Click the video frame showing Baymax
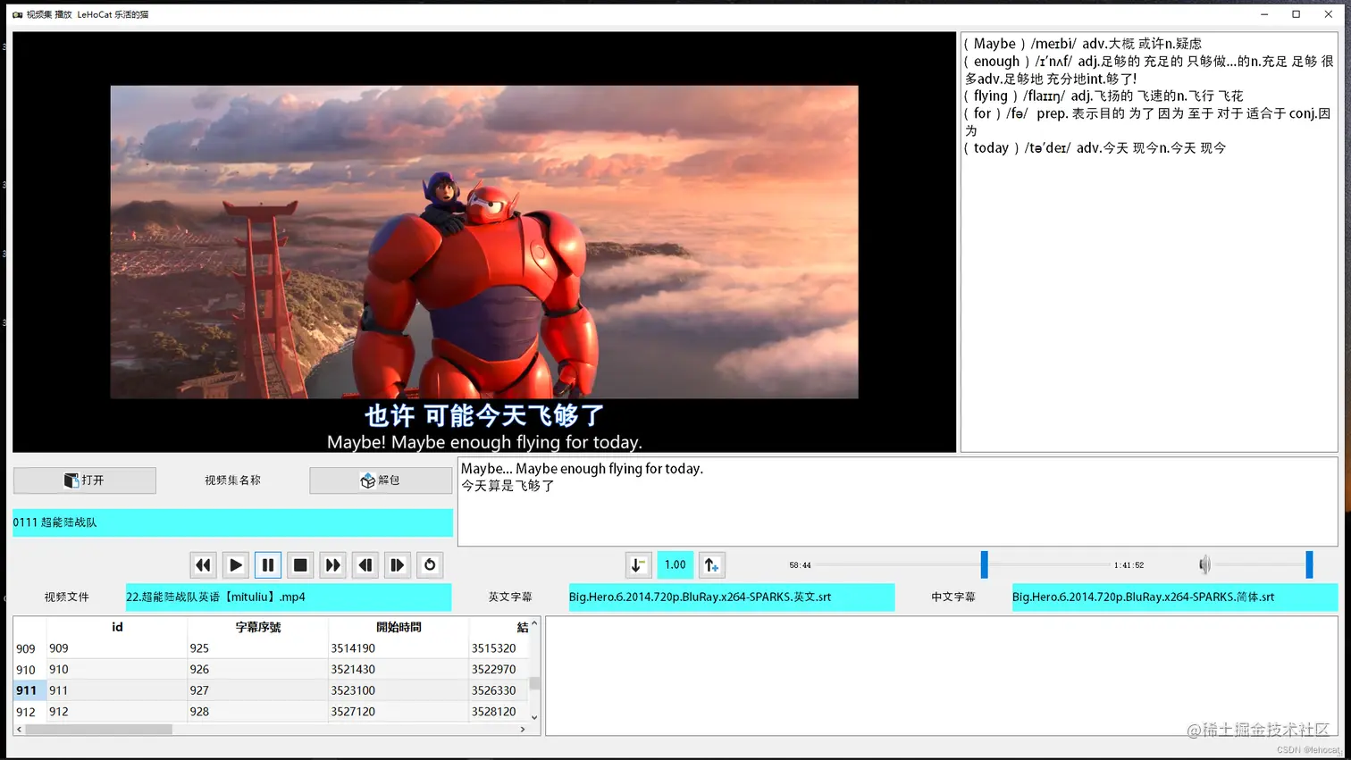Image resolution: width=1351 pixels, height=760 pixels. pos(484,242)
